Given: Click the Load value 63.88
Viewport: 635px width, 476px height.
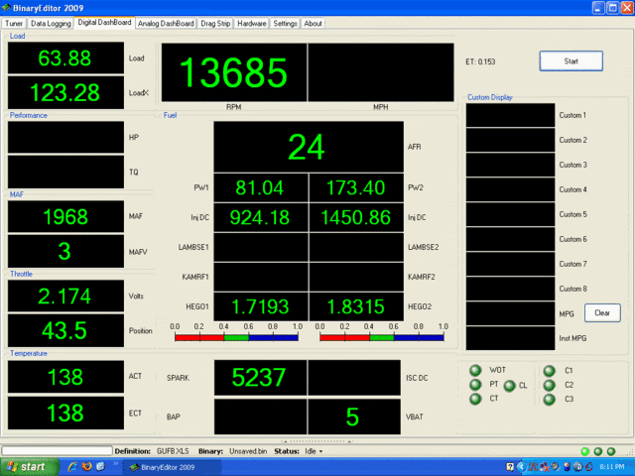Looking at the screenshot, I should click(65, 58).
